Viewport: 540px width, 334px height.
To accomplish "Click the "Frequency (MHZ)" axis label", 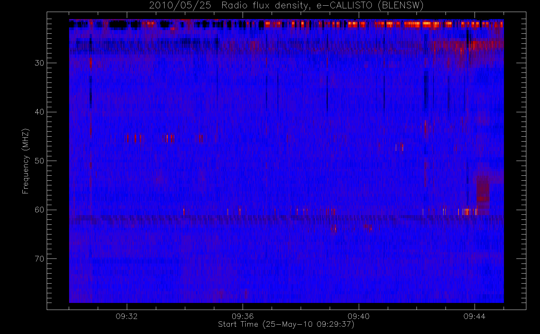I will point(26,161).
